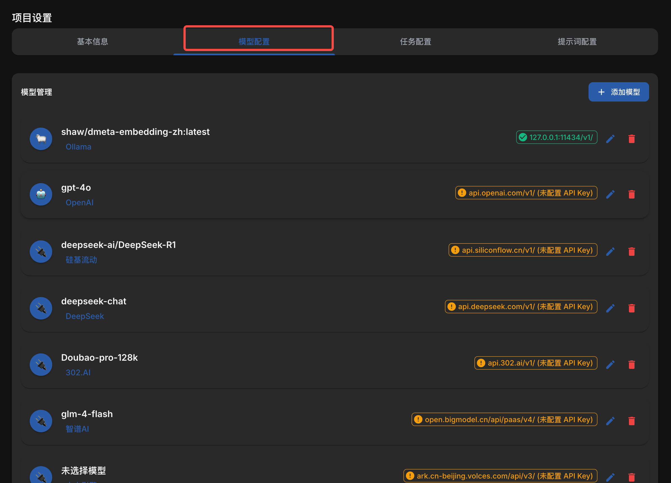The height and width of the screenshot is (483, 671).
Task: Click the api.openai.com unconfigured API key chip
Action: click(526, 193)
